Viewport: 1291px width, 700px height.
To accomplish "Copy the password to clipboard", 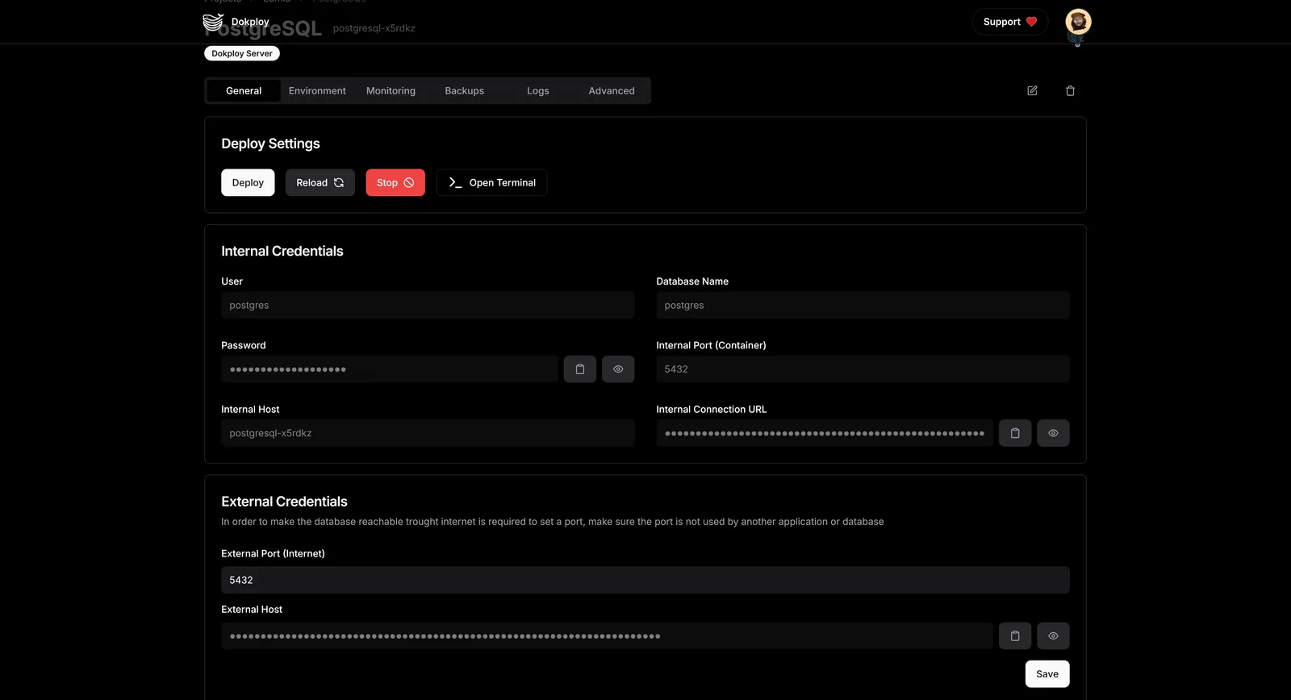I will point(579,369).
